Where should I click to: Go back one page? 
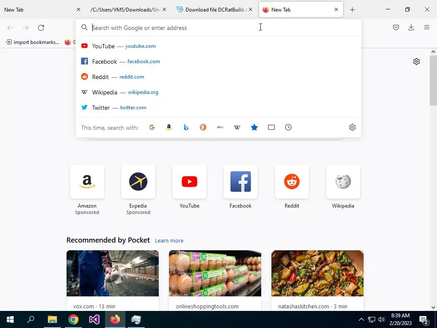click(x=10, y=28)
